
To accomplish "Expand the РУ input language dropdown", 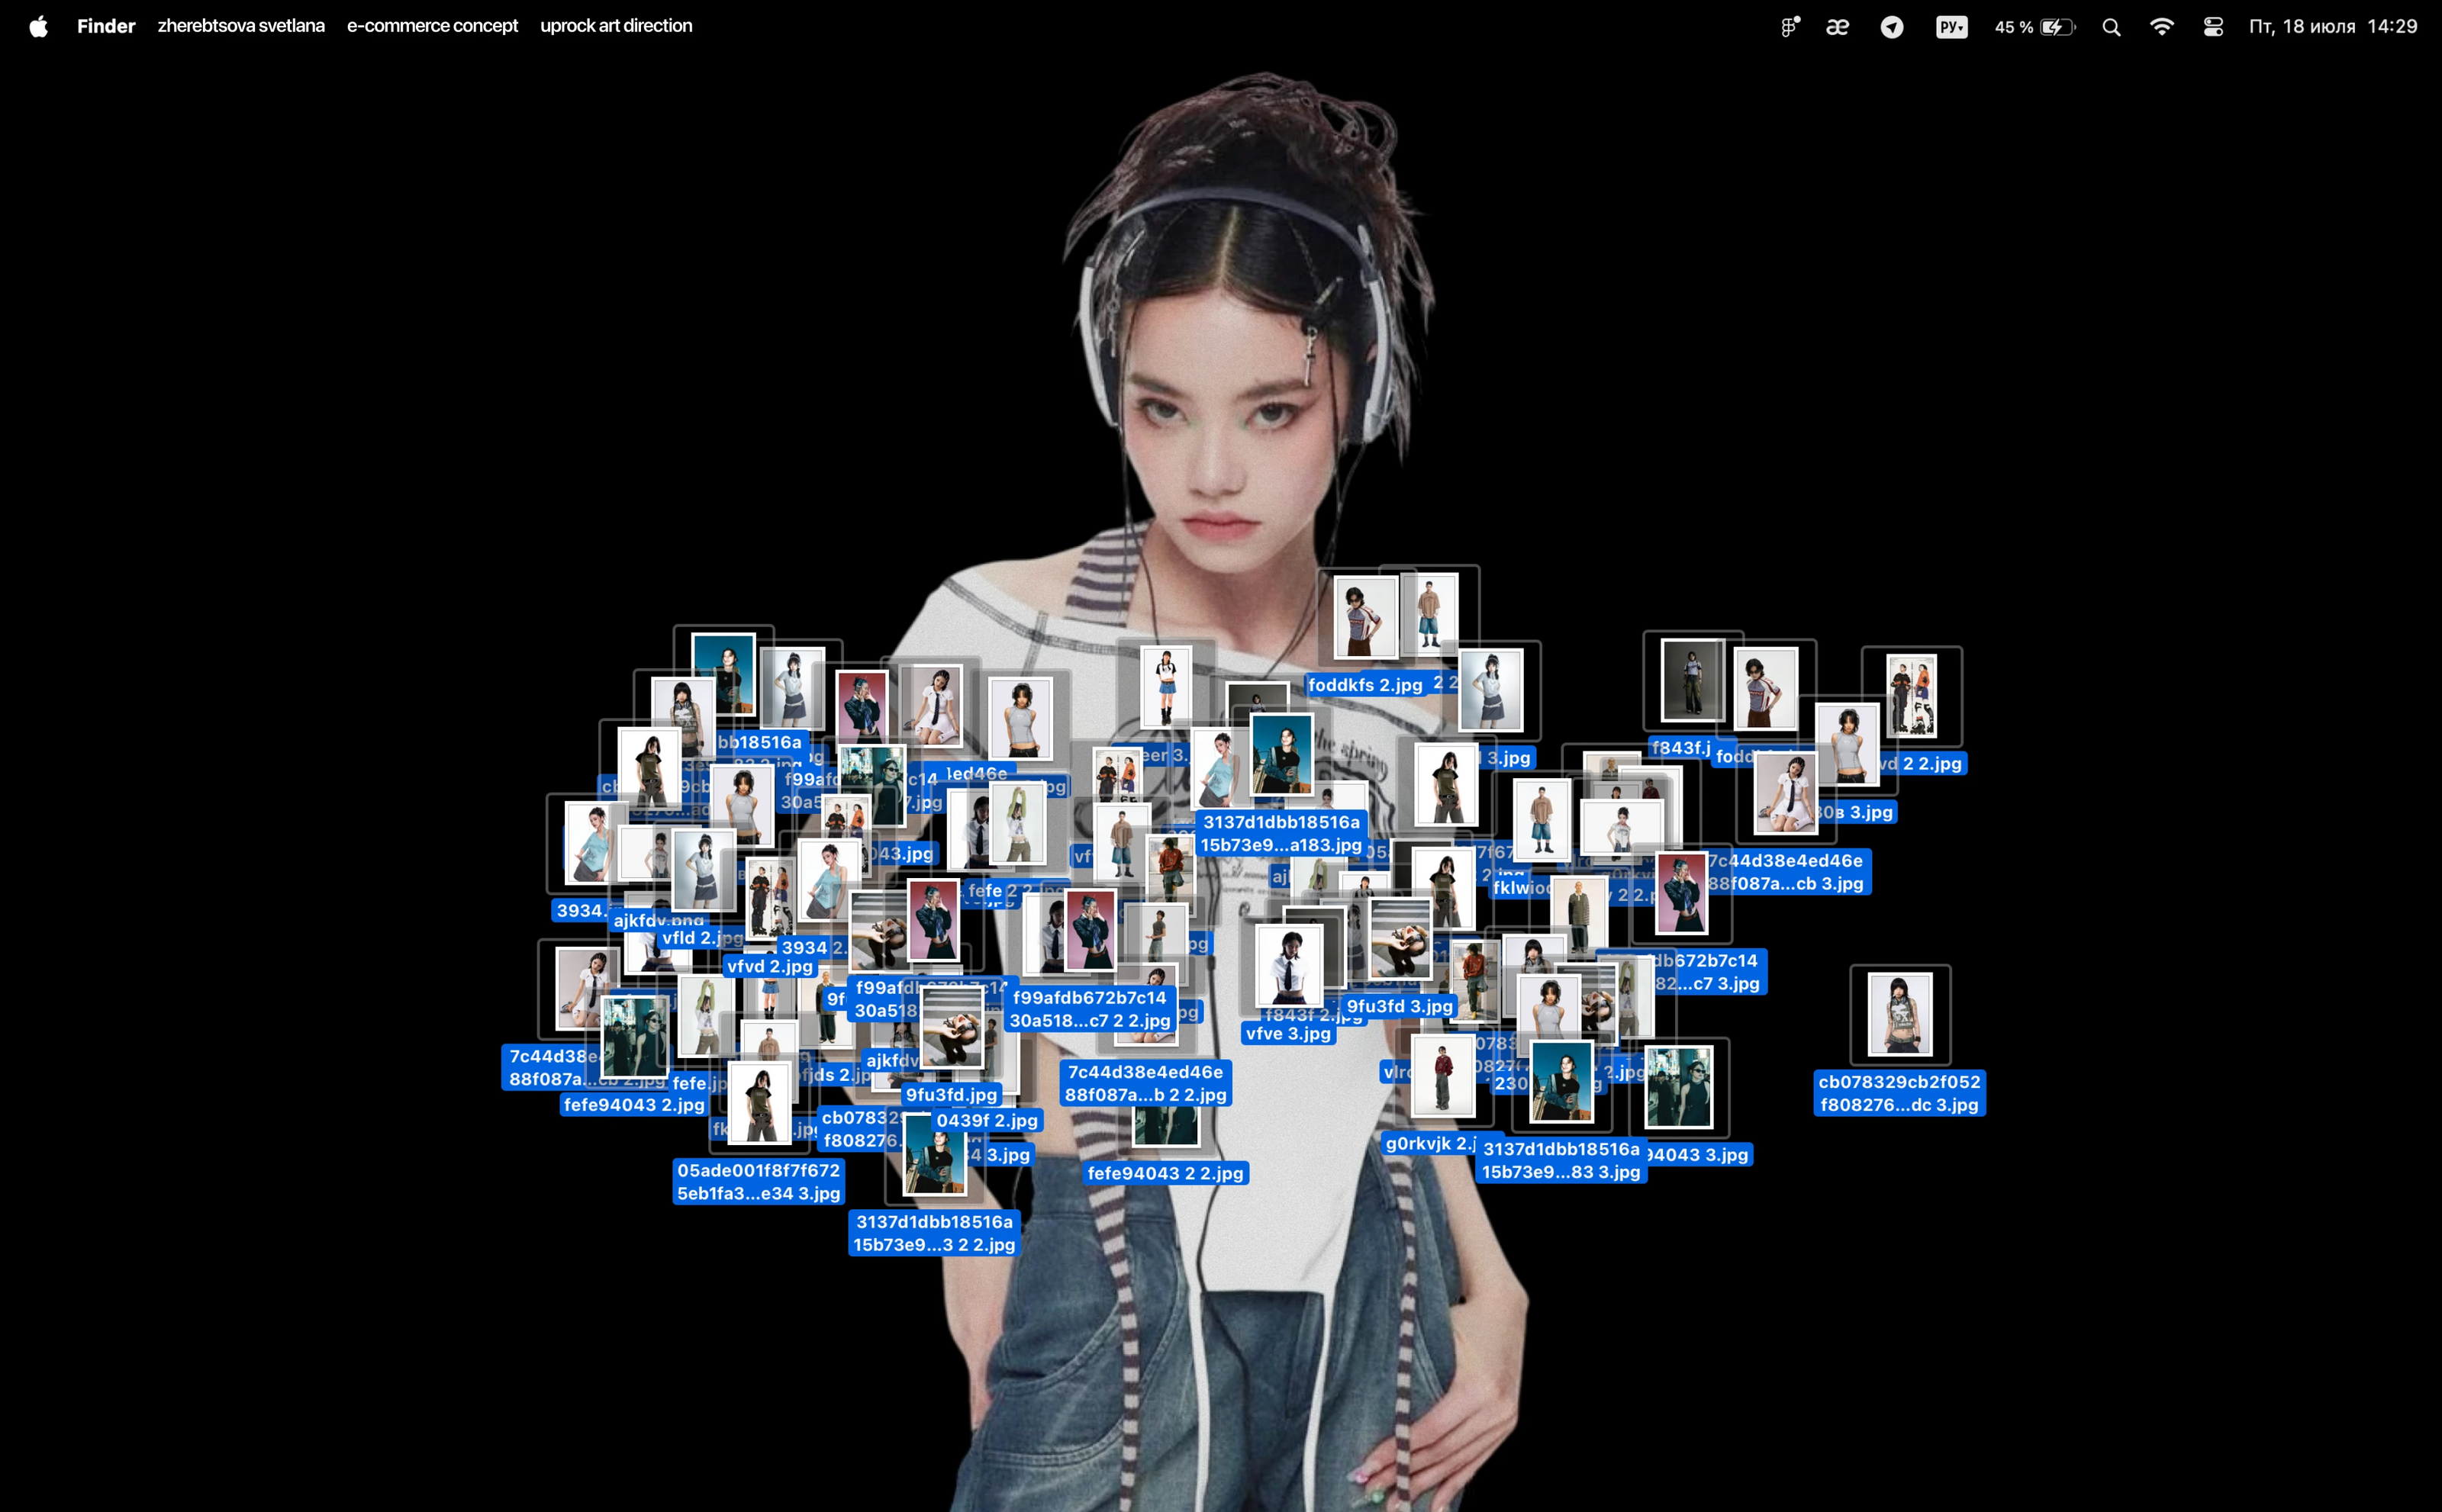I will point(1951,27).
